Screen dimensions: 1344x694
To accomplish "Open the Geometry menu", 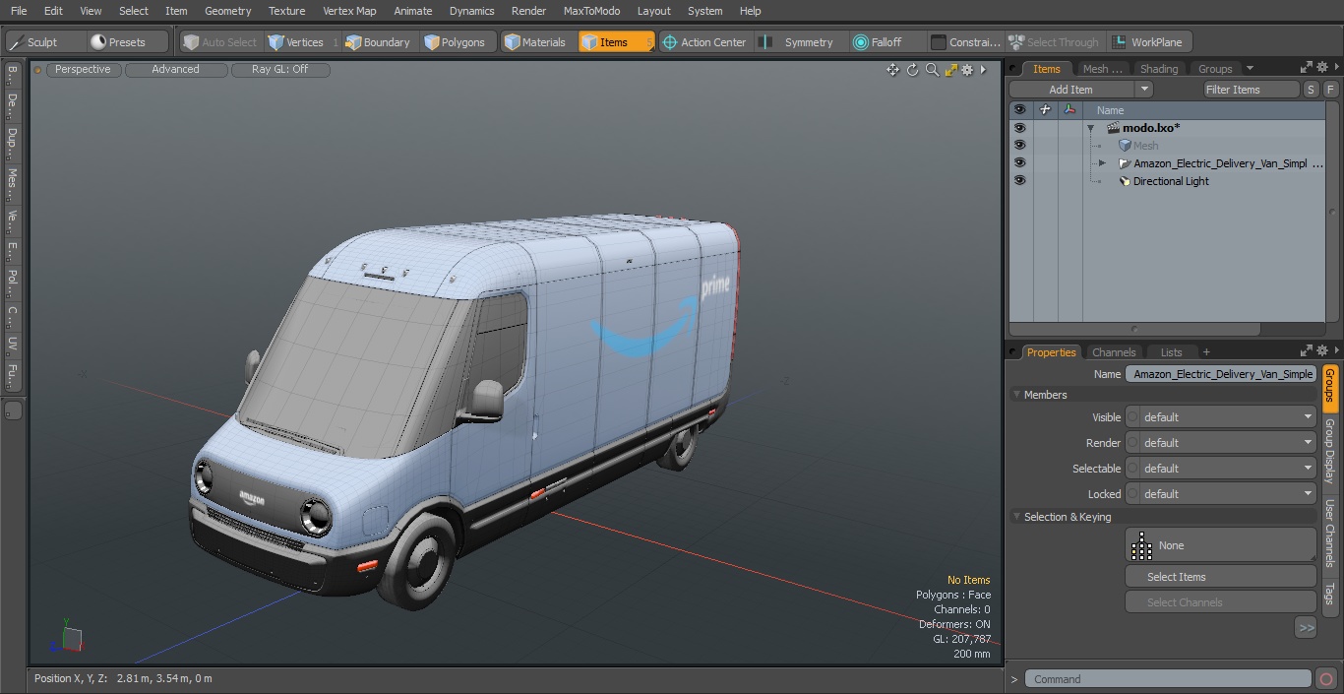I will point(227,11).
